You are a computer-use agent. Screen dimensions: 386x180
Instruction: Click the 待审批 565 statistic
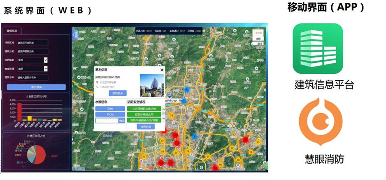click(161, 31)
